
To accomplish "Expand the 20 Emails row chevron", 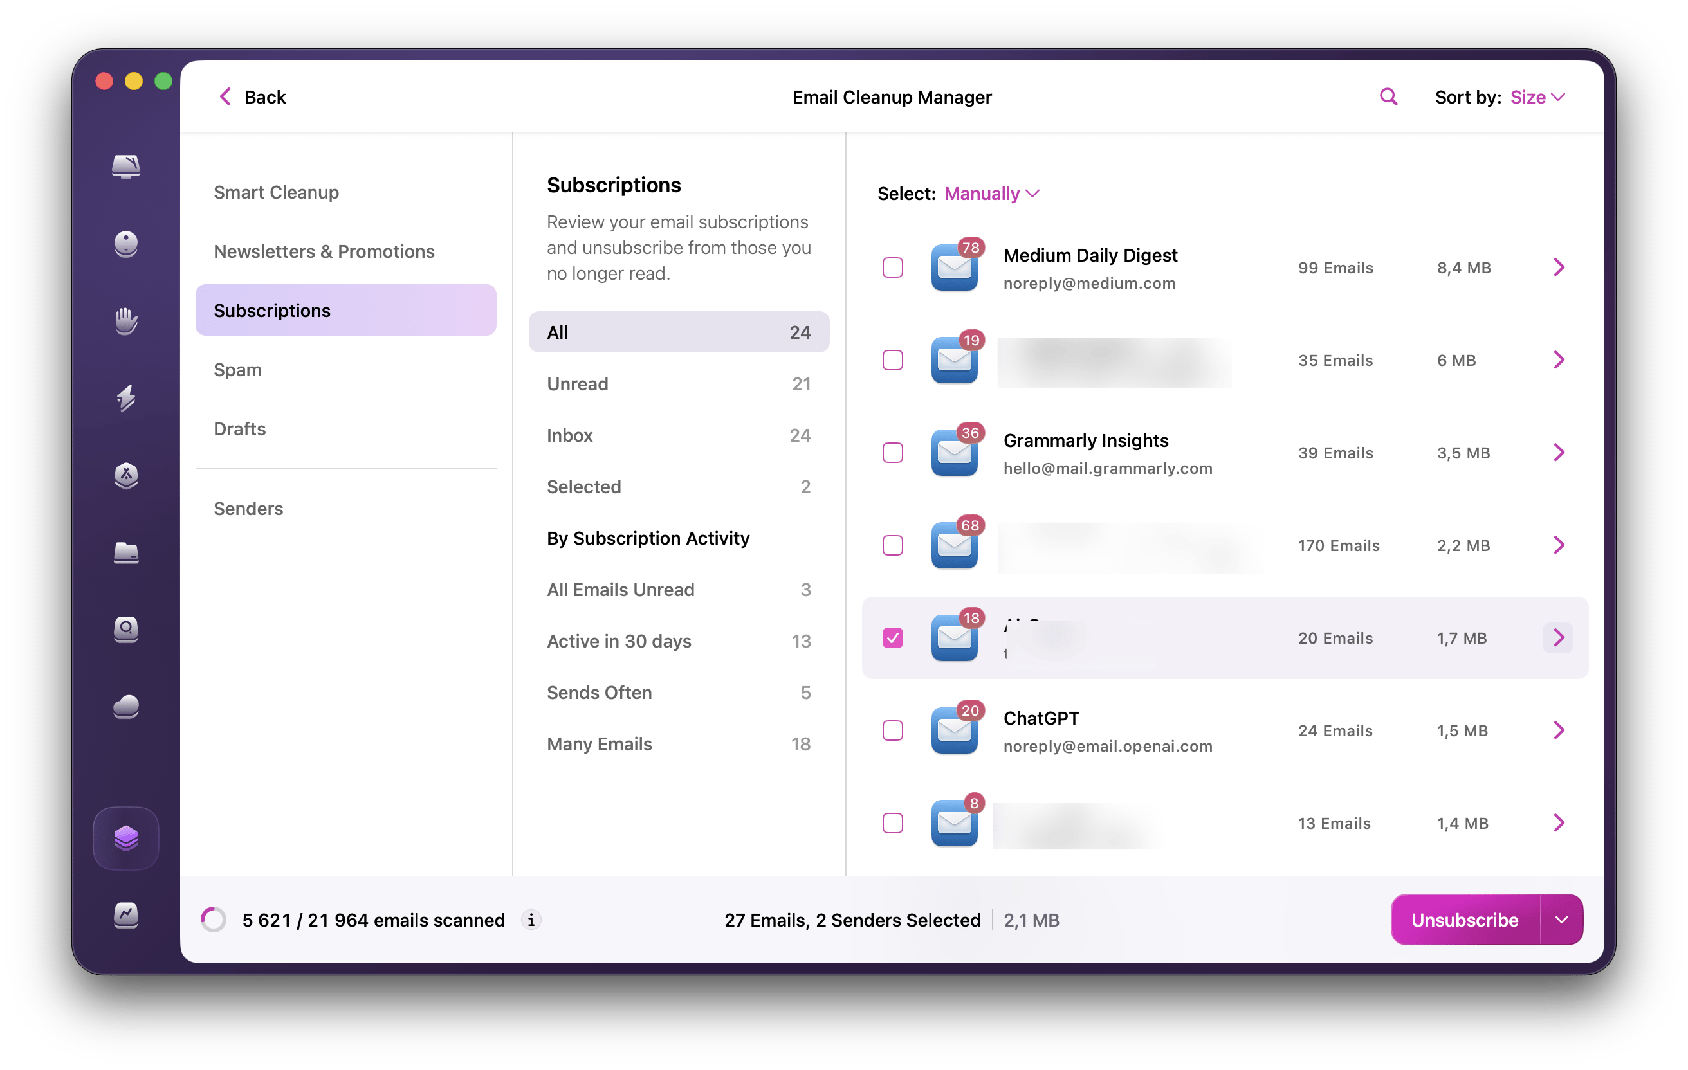I will pos(1558,638).
